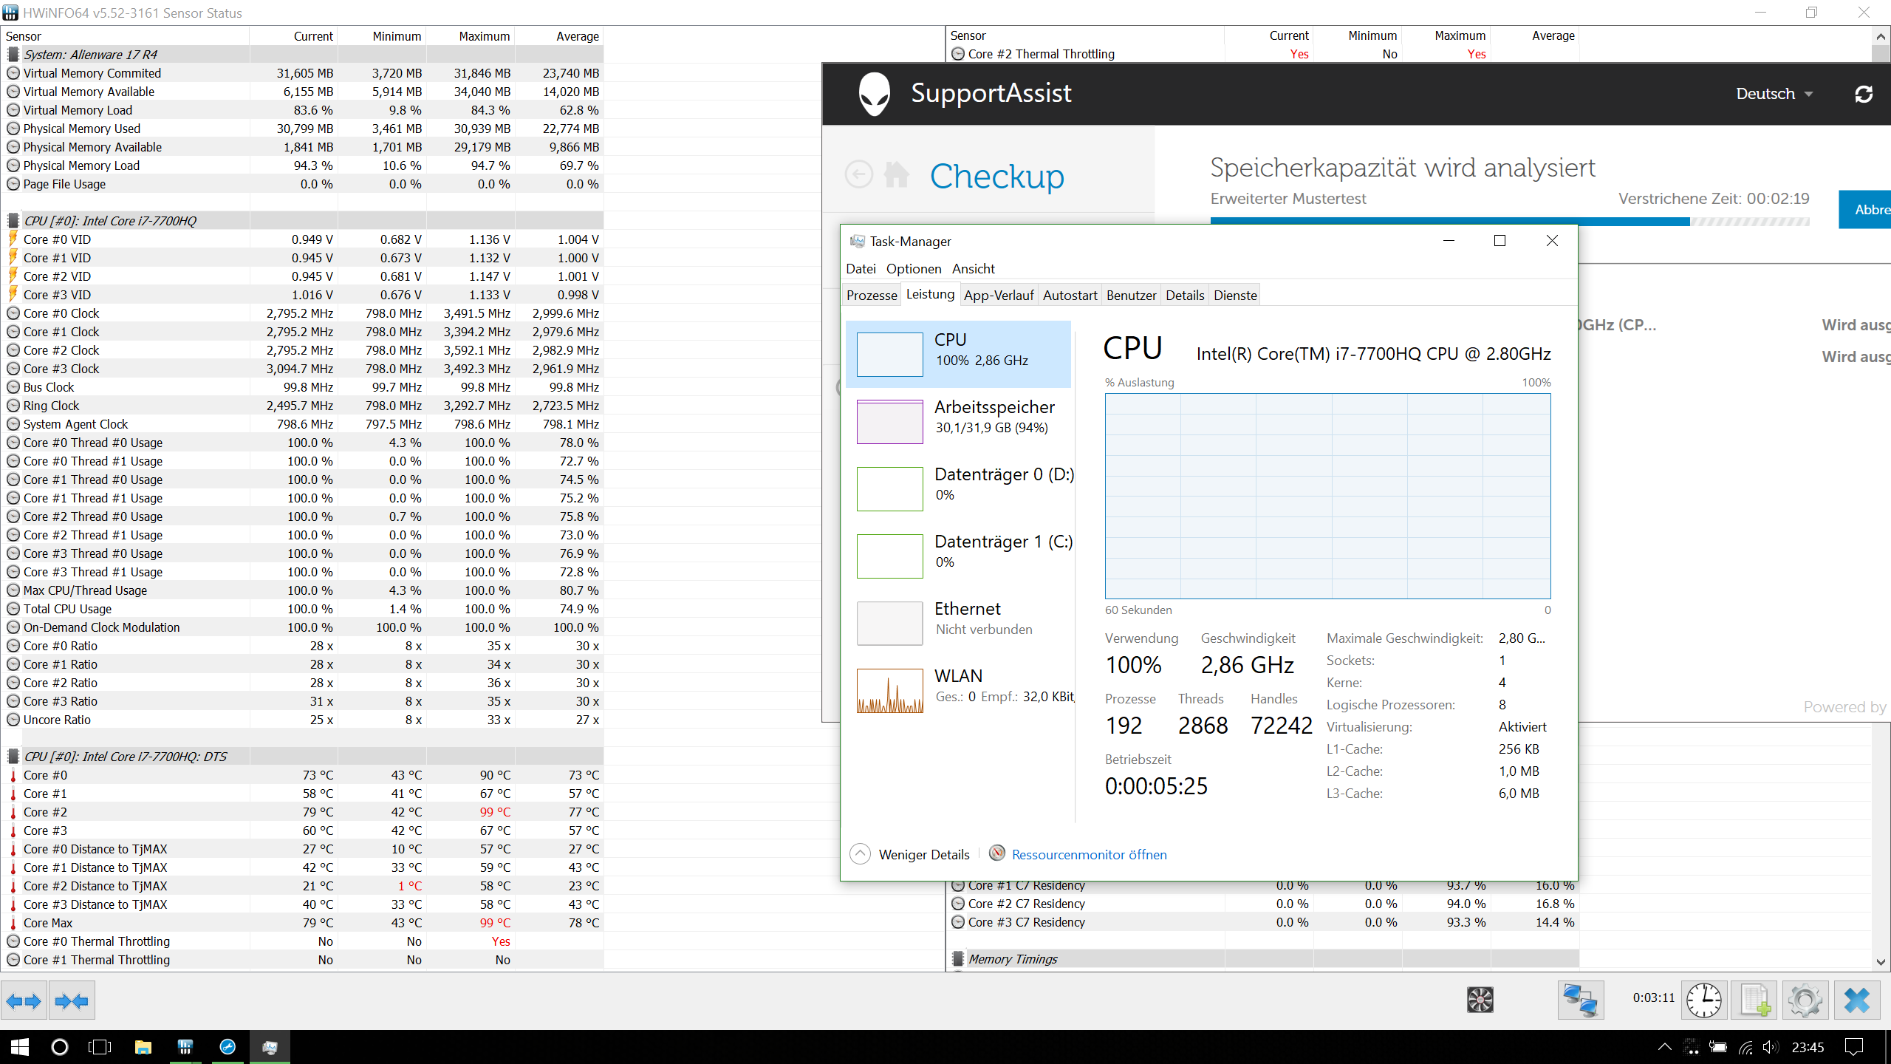Click the Virtual Memory Commited sensor icon
This screenshot has height=1064, width=1891.
(13, 73)
